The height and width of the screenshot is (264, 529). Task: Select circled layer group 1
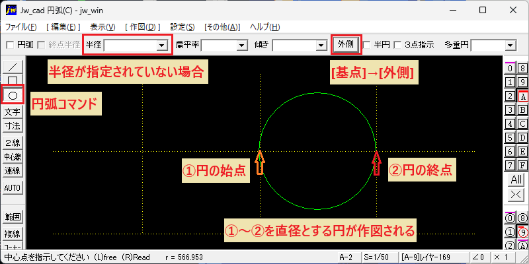[x=510, y=232]
